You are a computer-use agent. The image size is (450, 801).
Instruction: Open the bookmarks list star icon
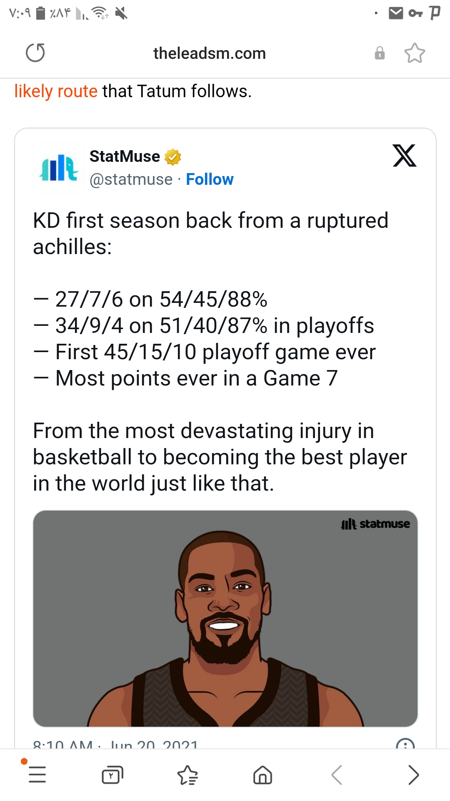point(187,775)
